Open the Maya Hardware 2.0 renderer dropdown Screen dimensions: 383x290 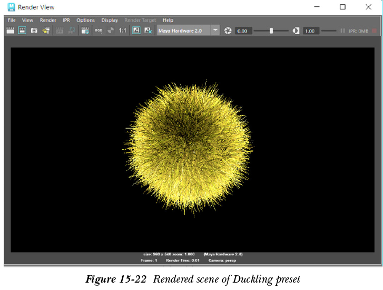[215, 31]
